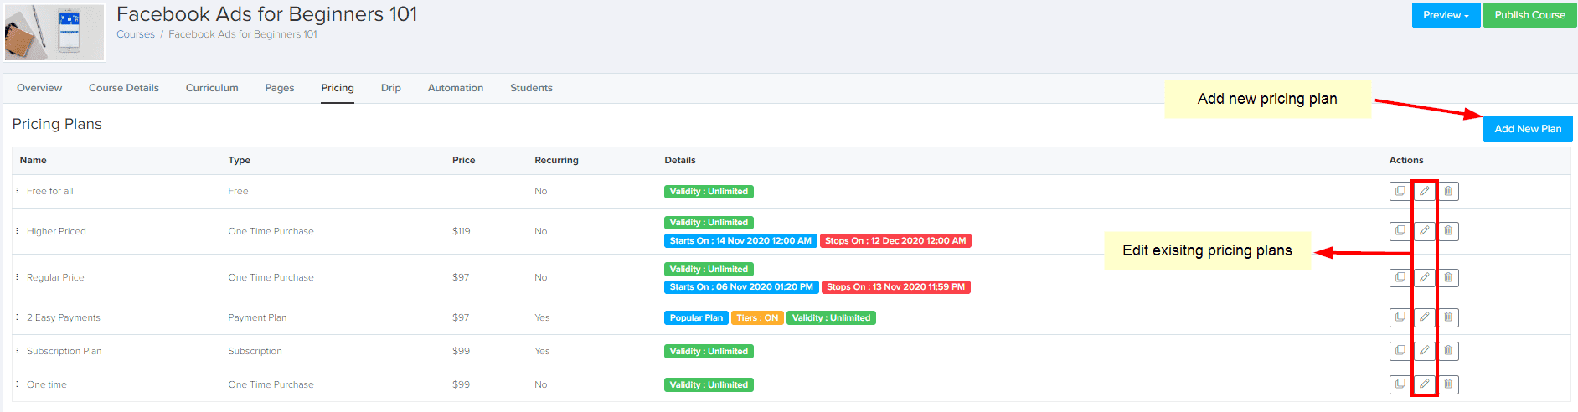Click the Subscription Plan name
Screen dimensions: 1578x412
click(x=64, y=351)
